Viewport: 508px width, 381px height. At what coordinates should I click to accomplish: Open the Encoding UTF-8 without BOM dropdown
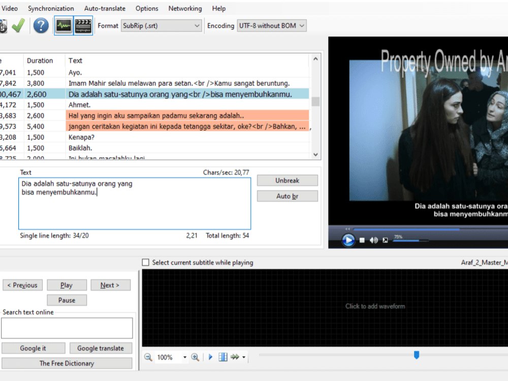(x=271, y=25)
